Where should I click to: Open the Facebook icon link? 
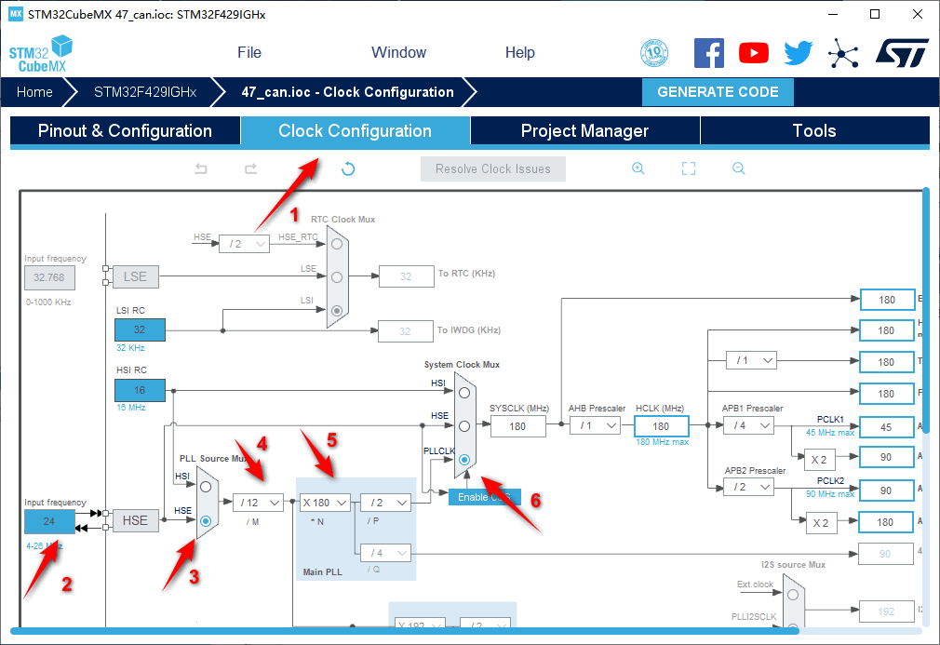(x=709, y=53)
